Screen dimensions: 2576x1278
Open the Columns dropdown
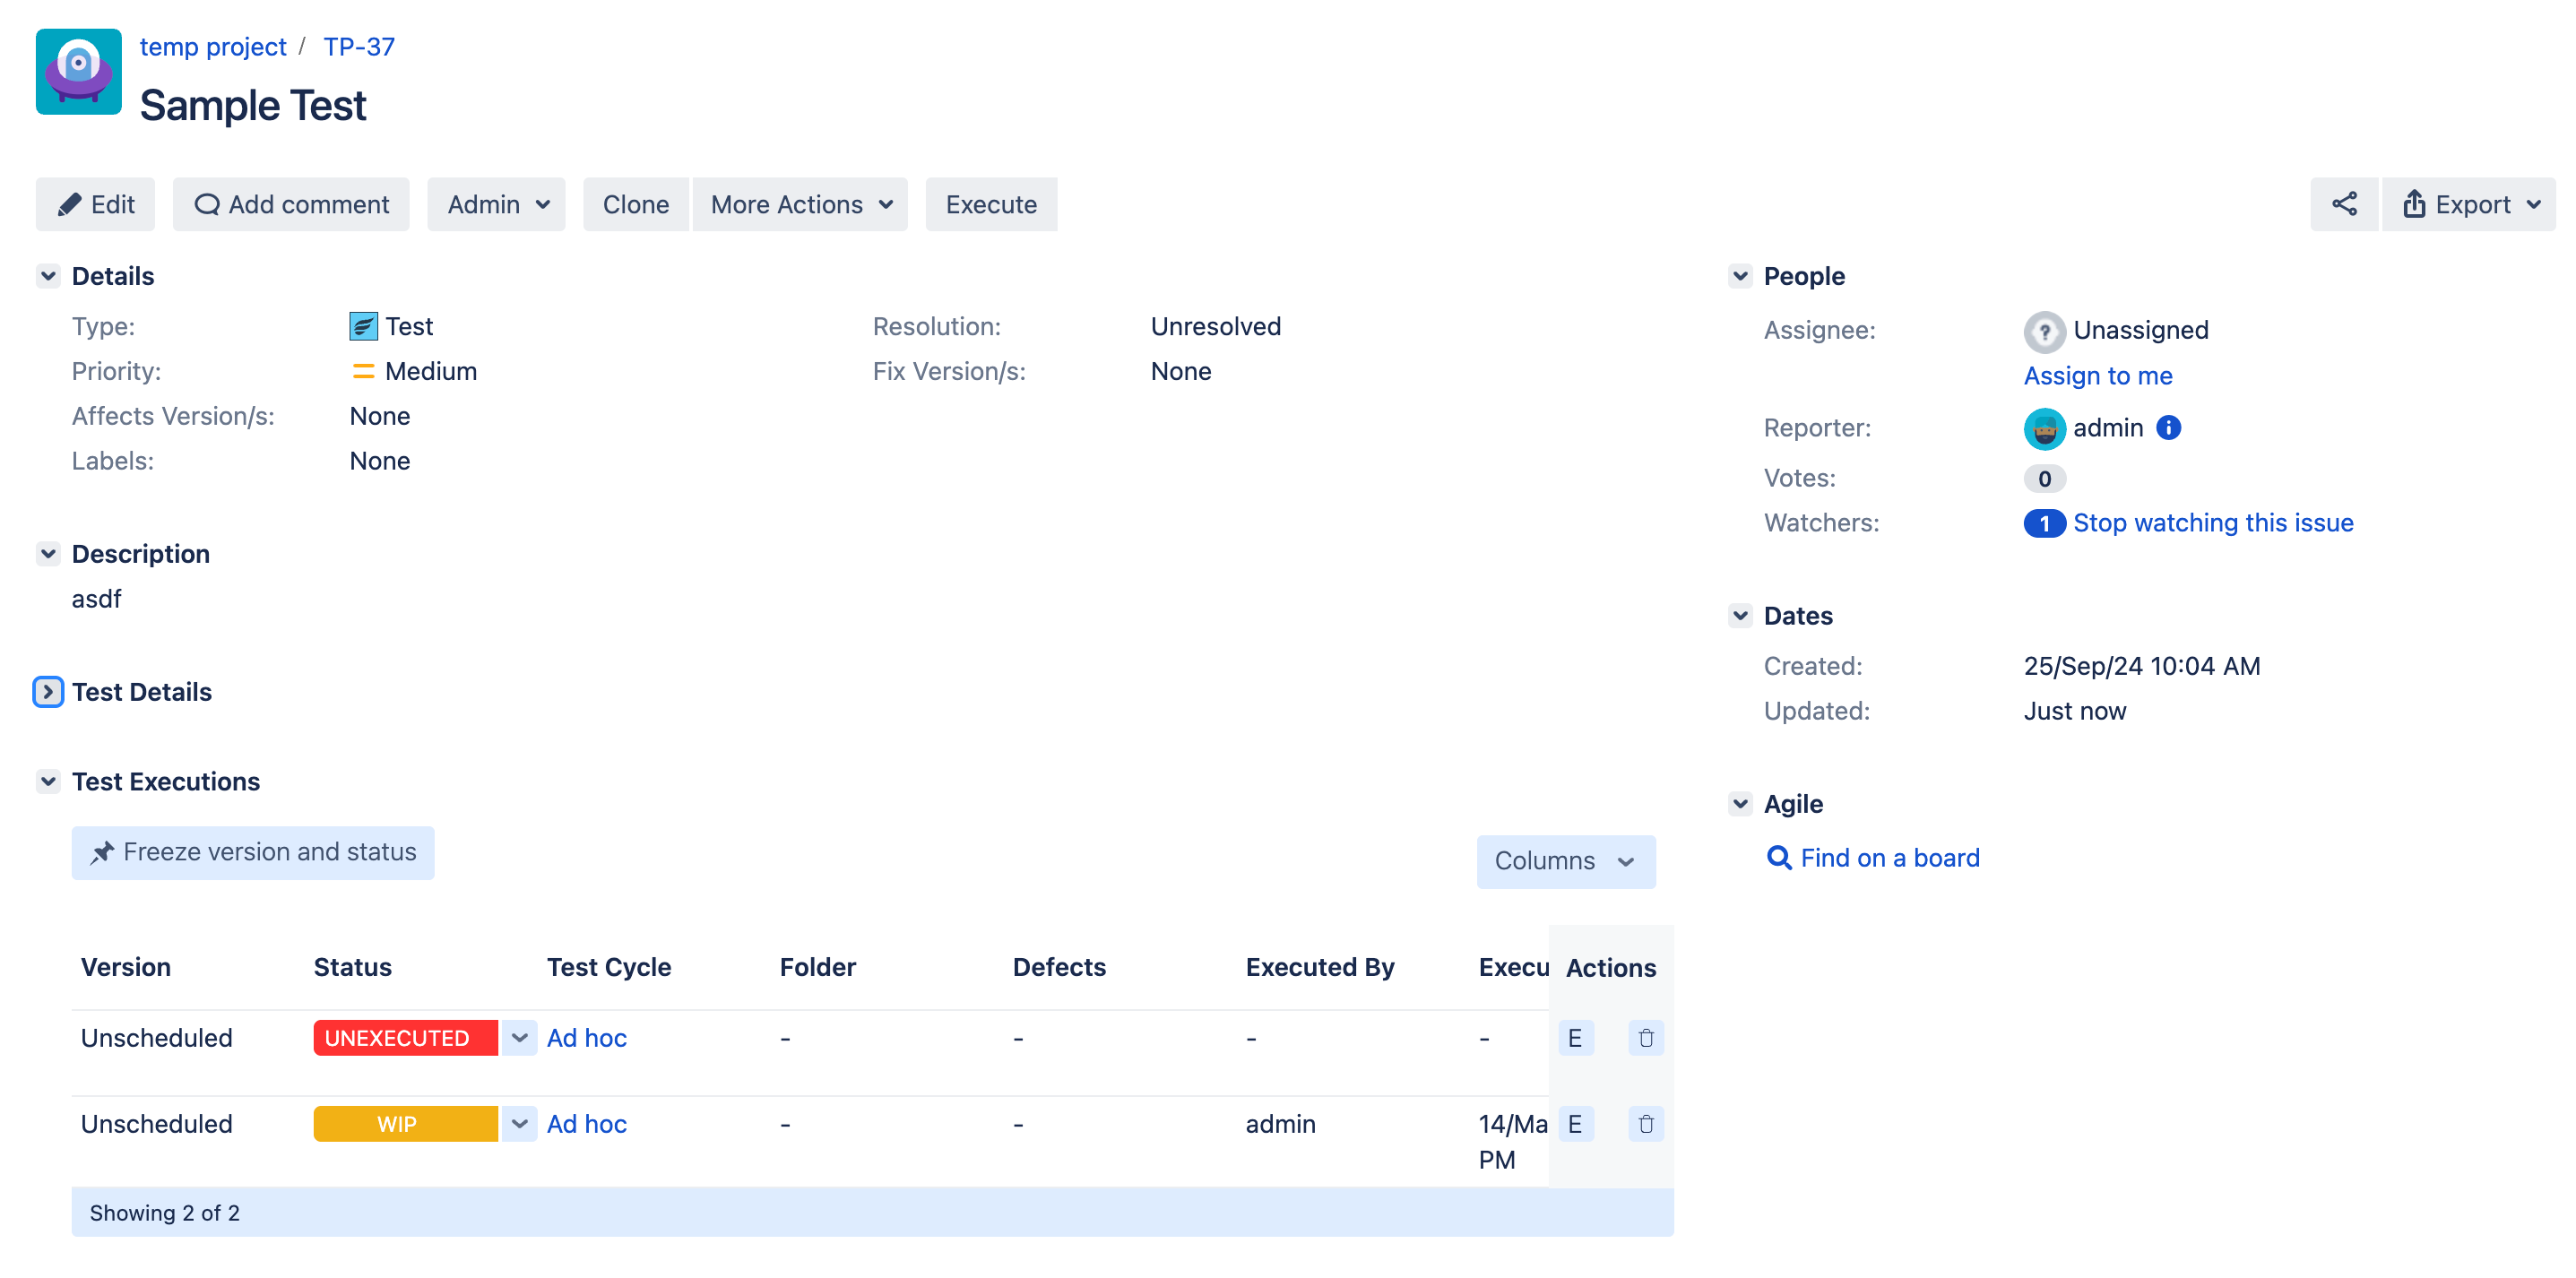[1564, 861]
